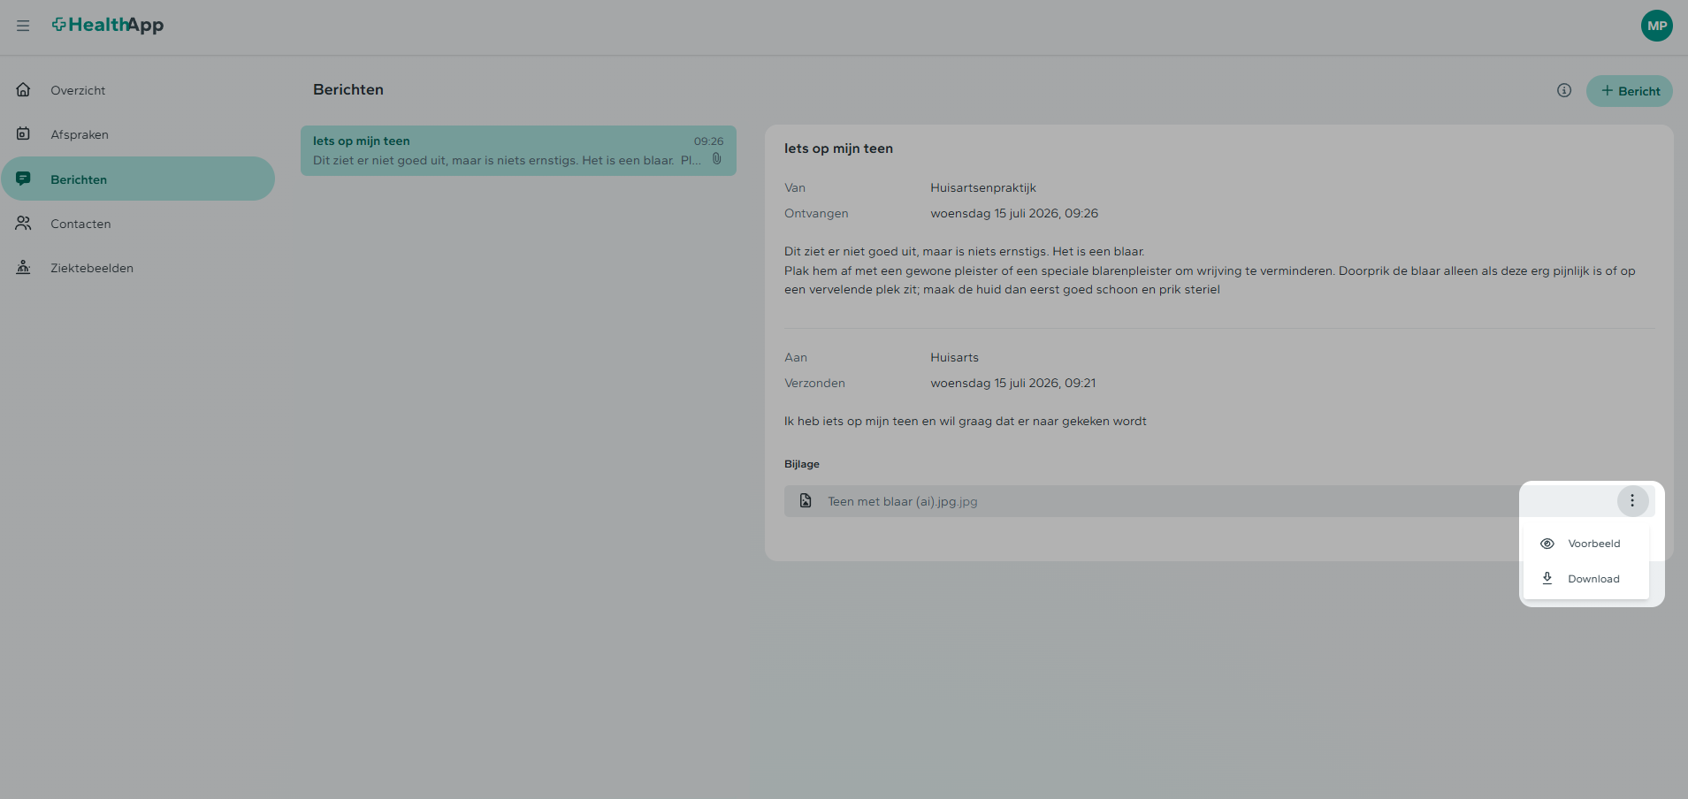1688x799 pixels.
Task: Click the Berichten page heading
Action: pos(348,89)
